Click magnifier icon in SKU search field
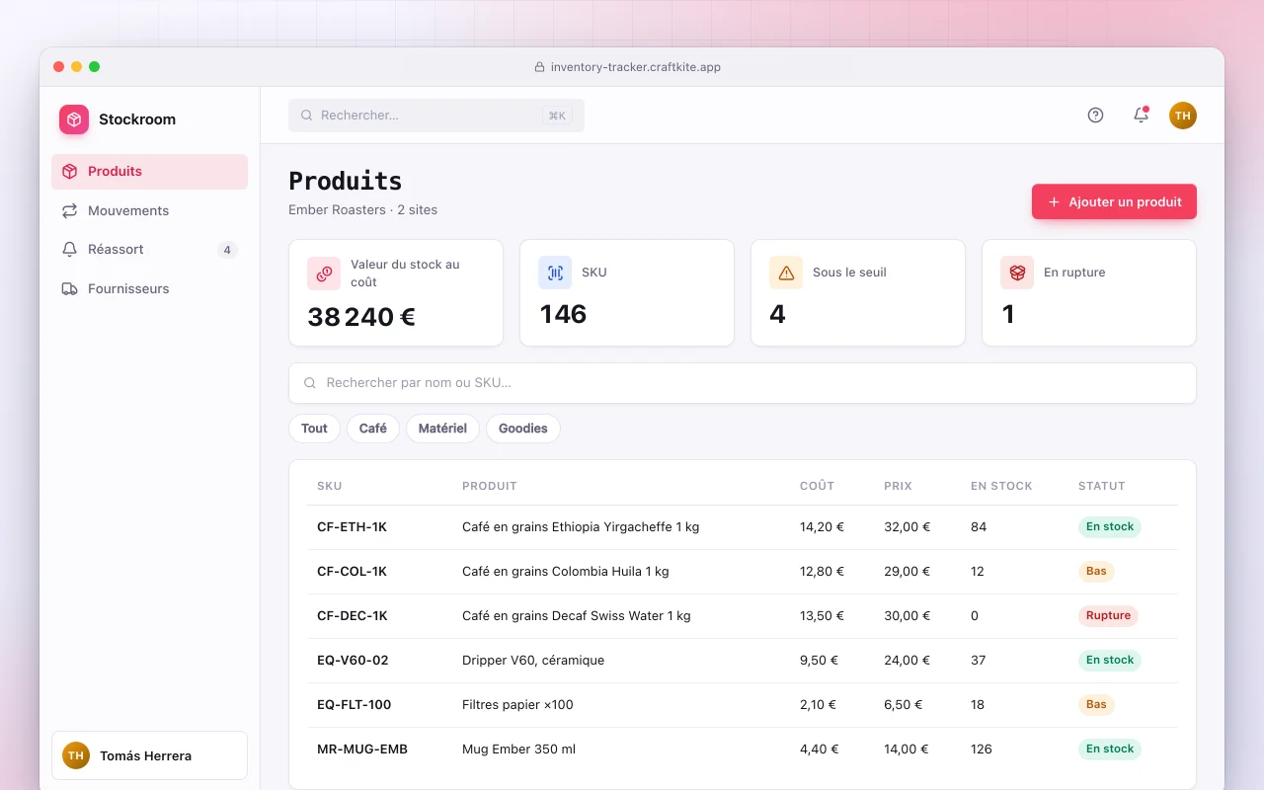This screenshot has width=1264, height=790. coord(310,383)
